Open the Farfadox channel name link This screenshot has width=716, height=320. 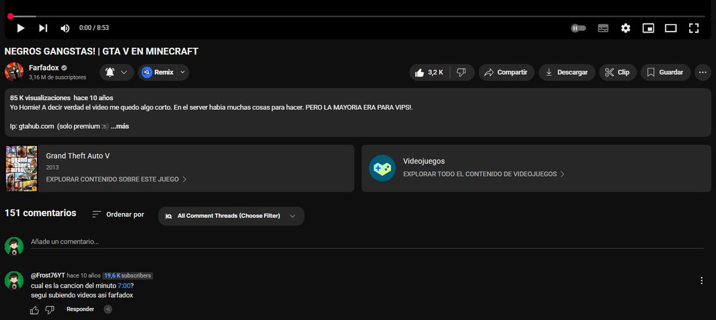point(43,67)
